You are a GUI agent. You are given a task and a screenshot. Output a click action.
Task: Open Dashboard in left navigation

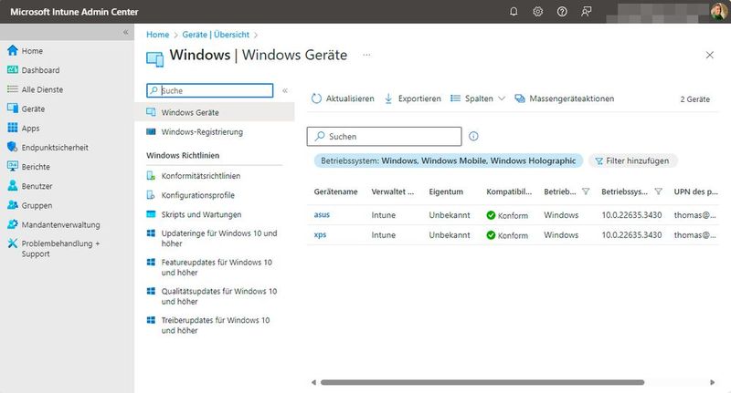tap(40, 70)
